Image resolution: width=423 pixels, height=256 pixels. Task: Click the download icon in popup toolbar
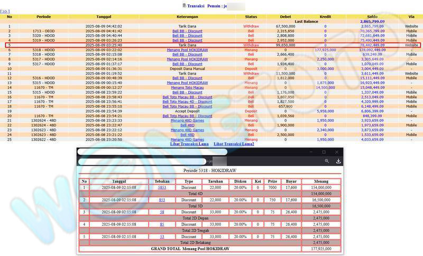[x=338, y=161]
